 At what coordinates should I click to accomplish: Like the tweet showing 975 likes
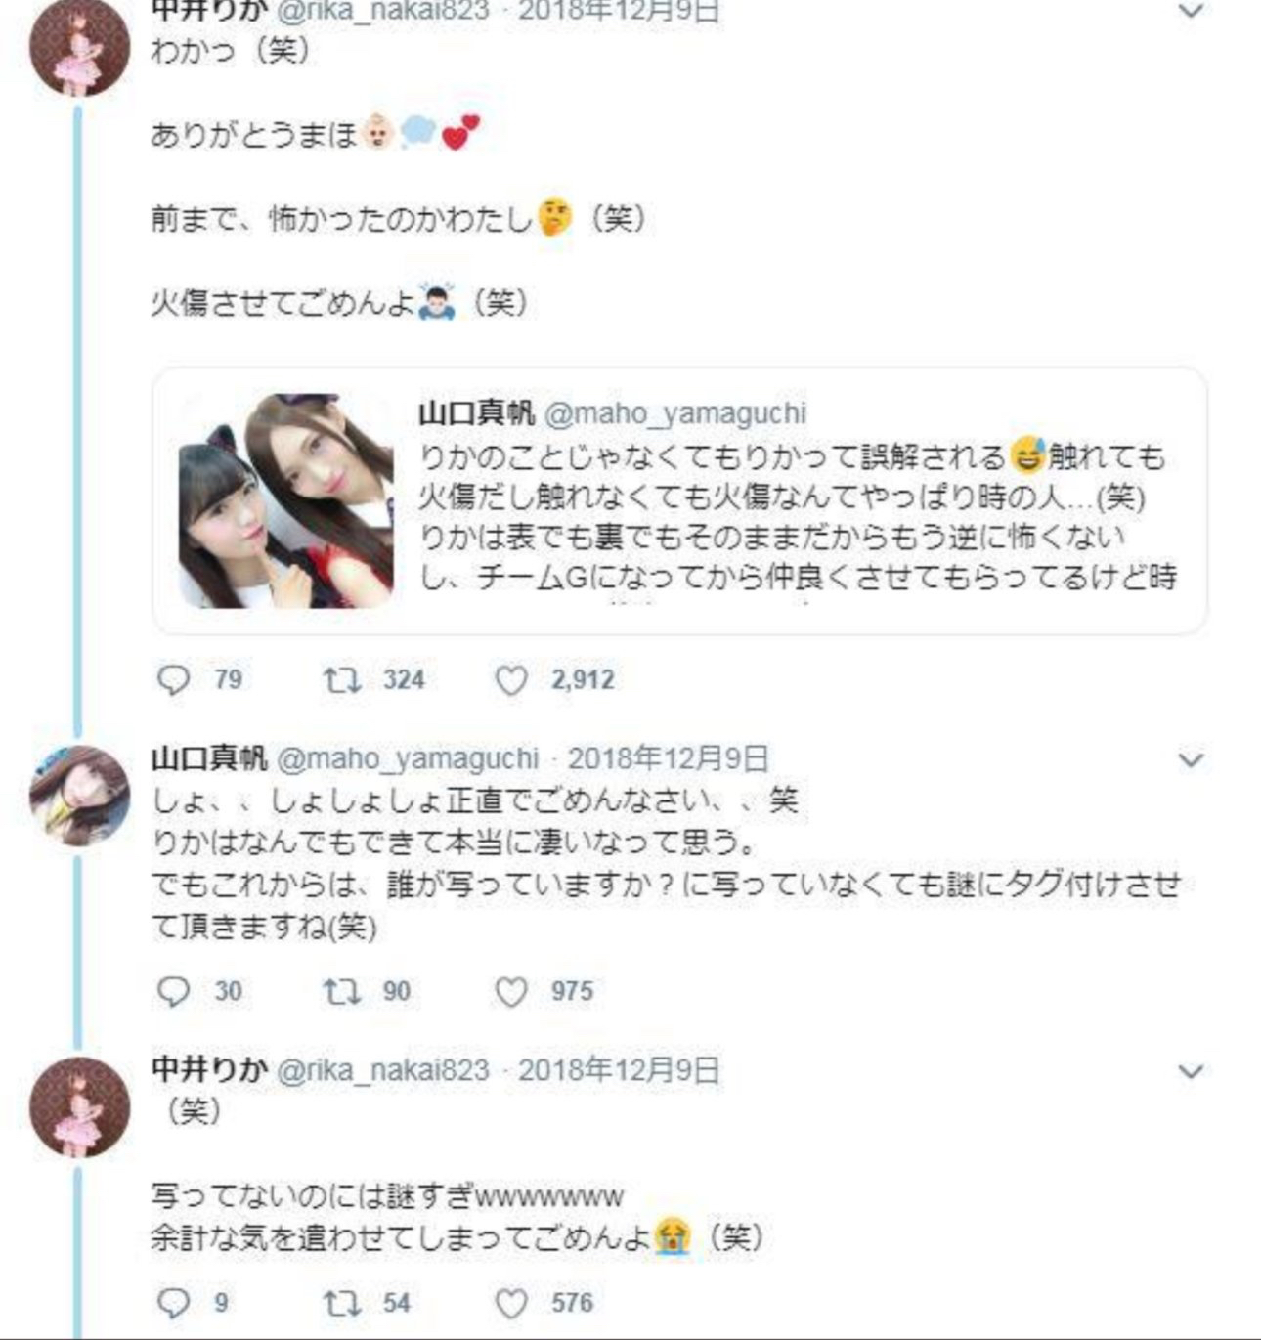tap(511, 992)
